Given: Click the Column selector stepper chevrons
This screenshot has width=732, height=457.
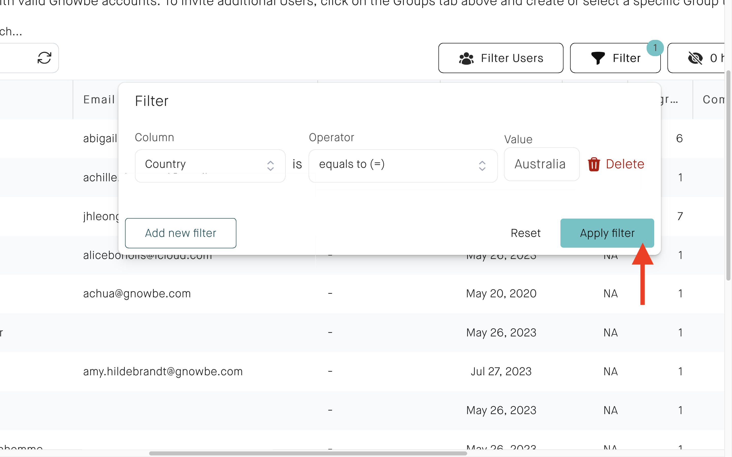Looking at the screenshot, I should [x=271, y=166].
